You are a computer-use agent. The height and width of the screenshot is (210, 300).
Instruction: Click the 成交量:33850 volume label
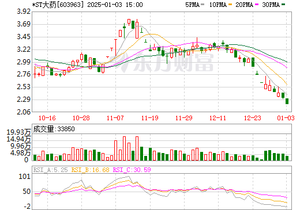click(x=54, y=129)
